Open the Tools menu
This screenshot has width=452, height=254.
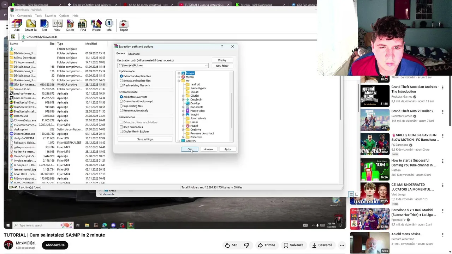point(38,16)
